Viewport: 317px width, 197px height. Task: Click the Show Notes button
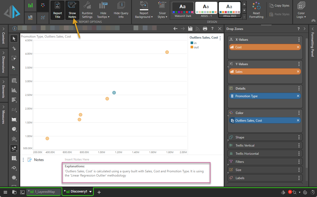[72, 11]
